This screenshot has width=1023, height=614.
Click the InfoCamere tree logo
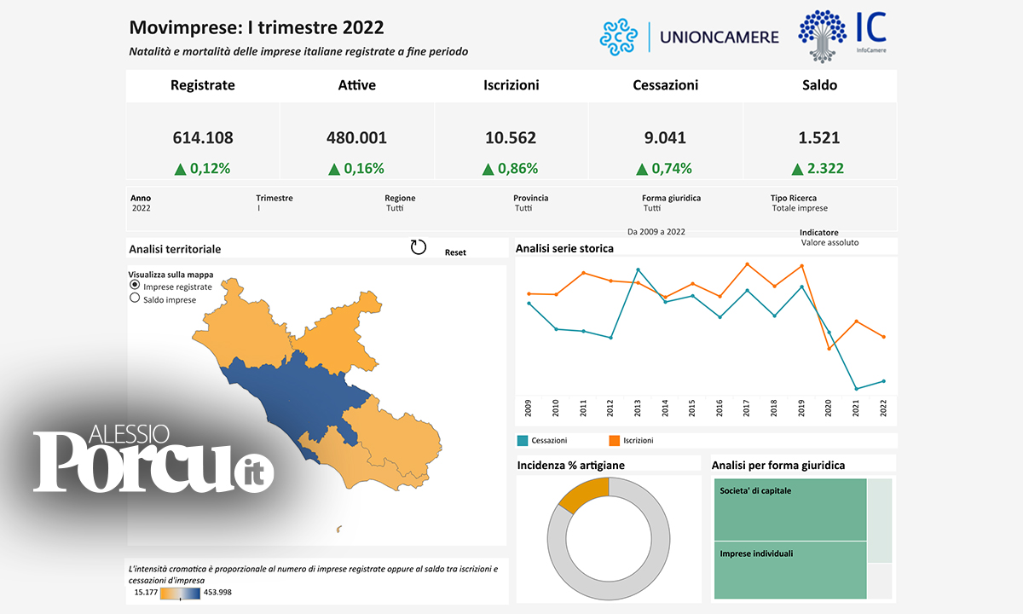823,35
